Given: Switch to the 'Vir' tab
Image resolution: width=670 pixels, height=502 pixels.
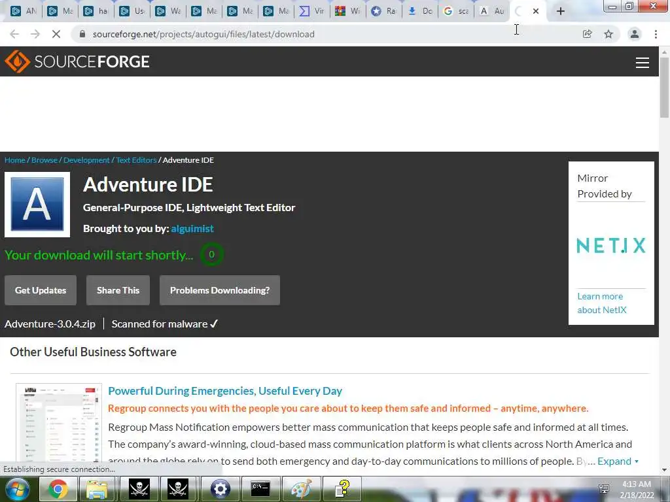Looking at the screenshot, I should [311, 11].
